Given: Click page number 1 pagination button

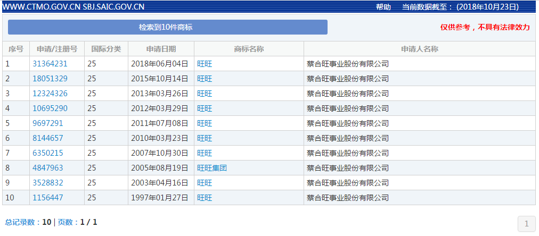Looking at the screenshot, I should tap(526, 224).
